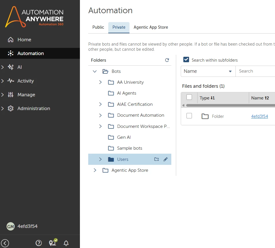Go to Home in sidebar
This screenshot has width=275, height=248.
[x=24, y=40]
